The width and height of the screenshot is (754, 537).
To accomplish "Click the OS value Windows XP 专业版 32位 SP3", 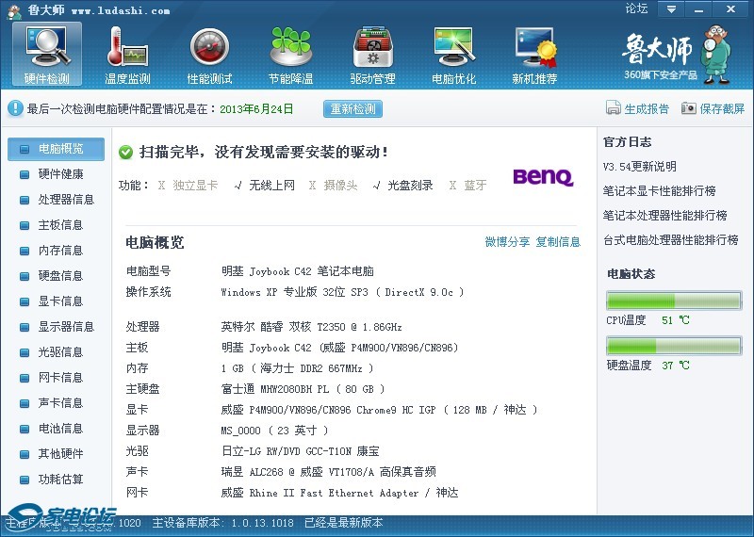I will pyautogui.click(x=342, y=292).
